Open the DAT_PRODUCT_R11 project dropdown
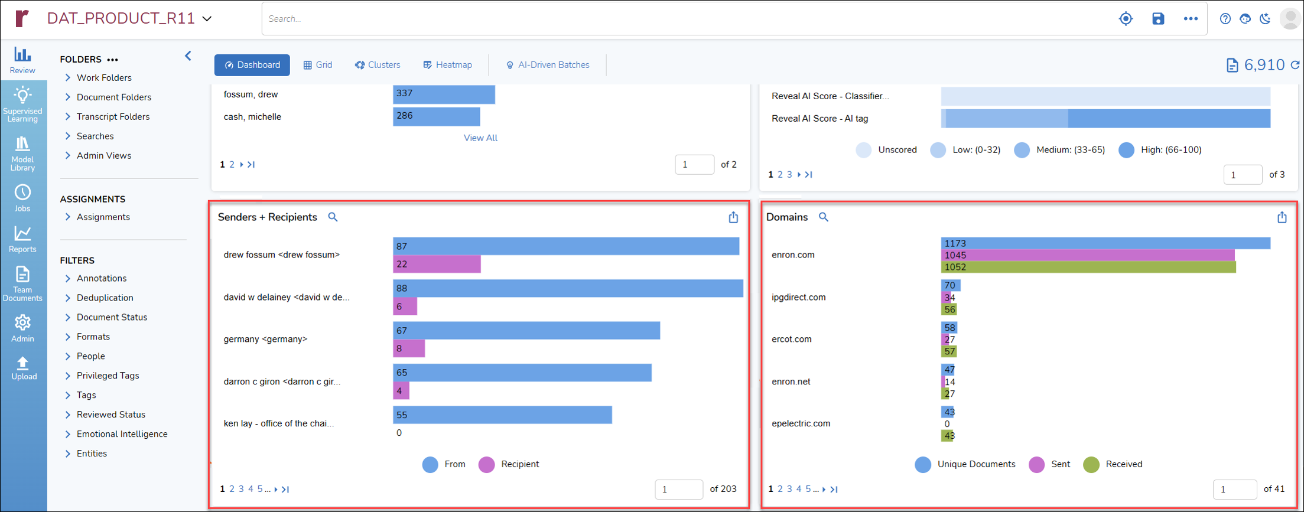 [207, 19]
